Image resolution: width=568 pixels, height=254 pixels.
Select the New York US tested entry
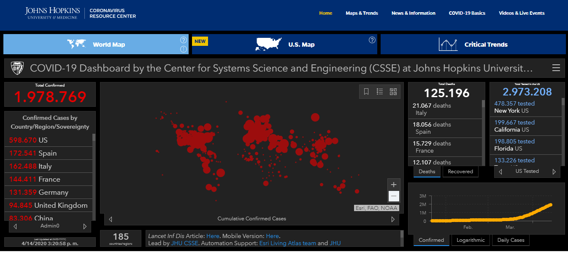pos(525,107)
